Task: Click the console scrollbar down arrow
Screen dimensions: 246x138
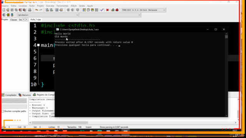Action: (226, 115)
